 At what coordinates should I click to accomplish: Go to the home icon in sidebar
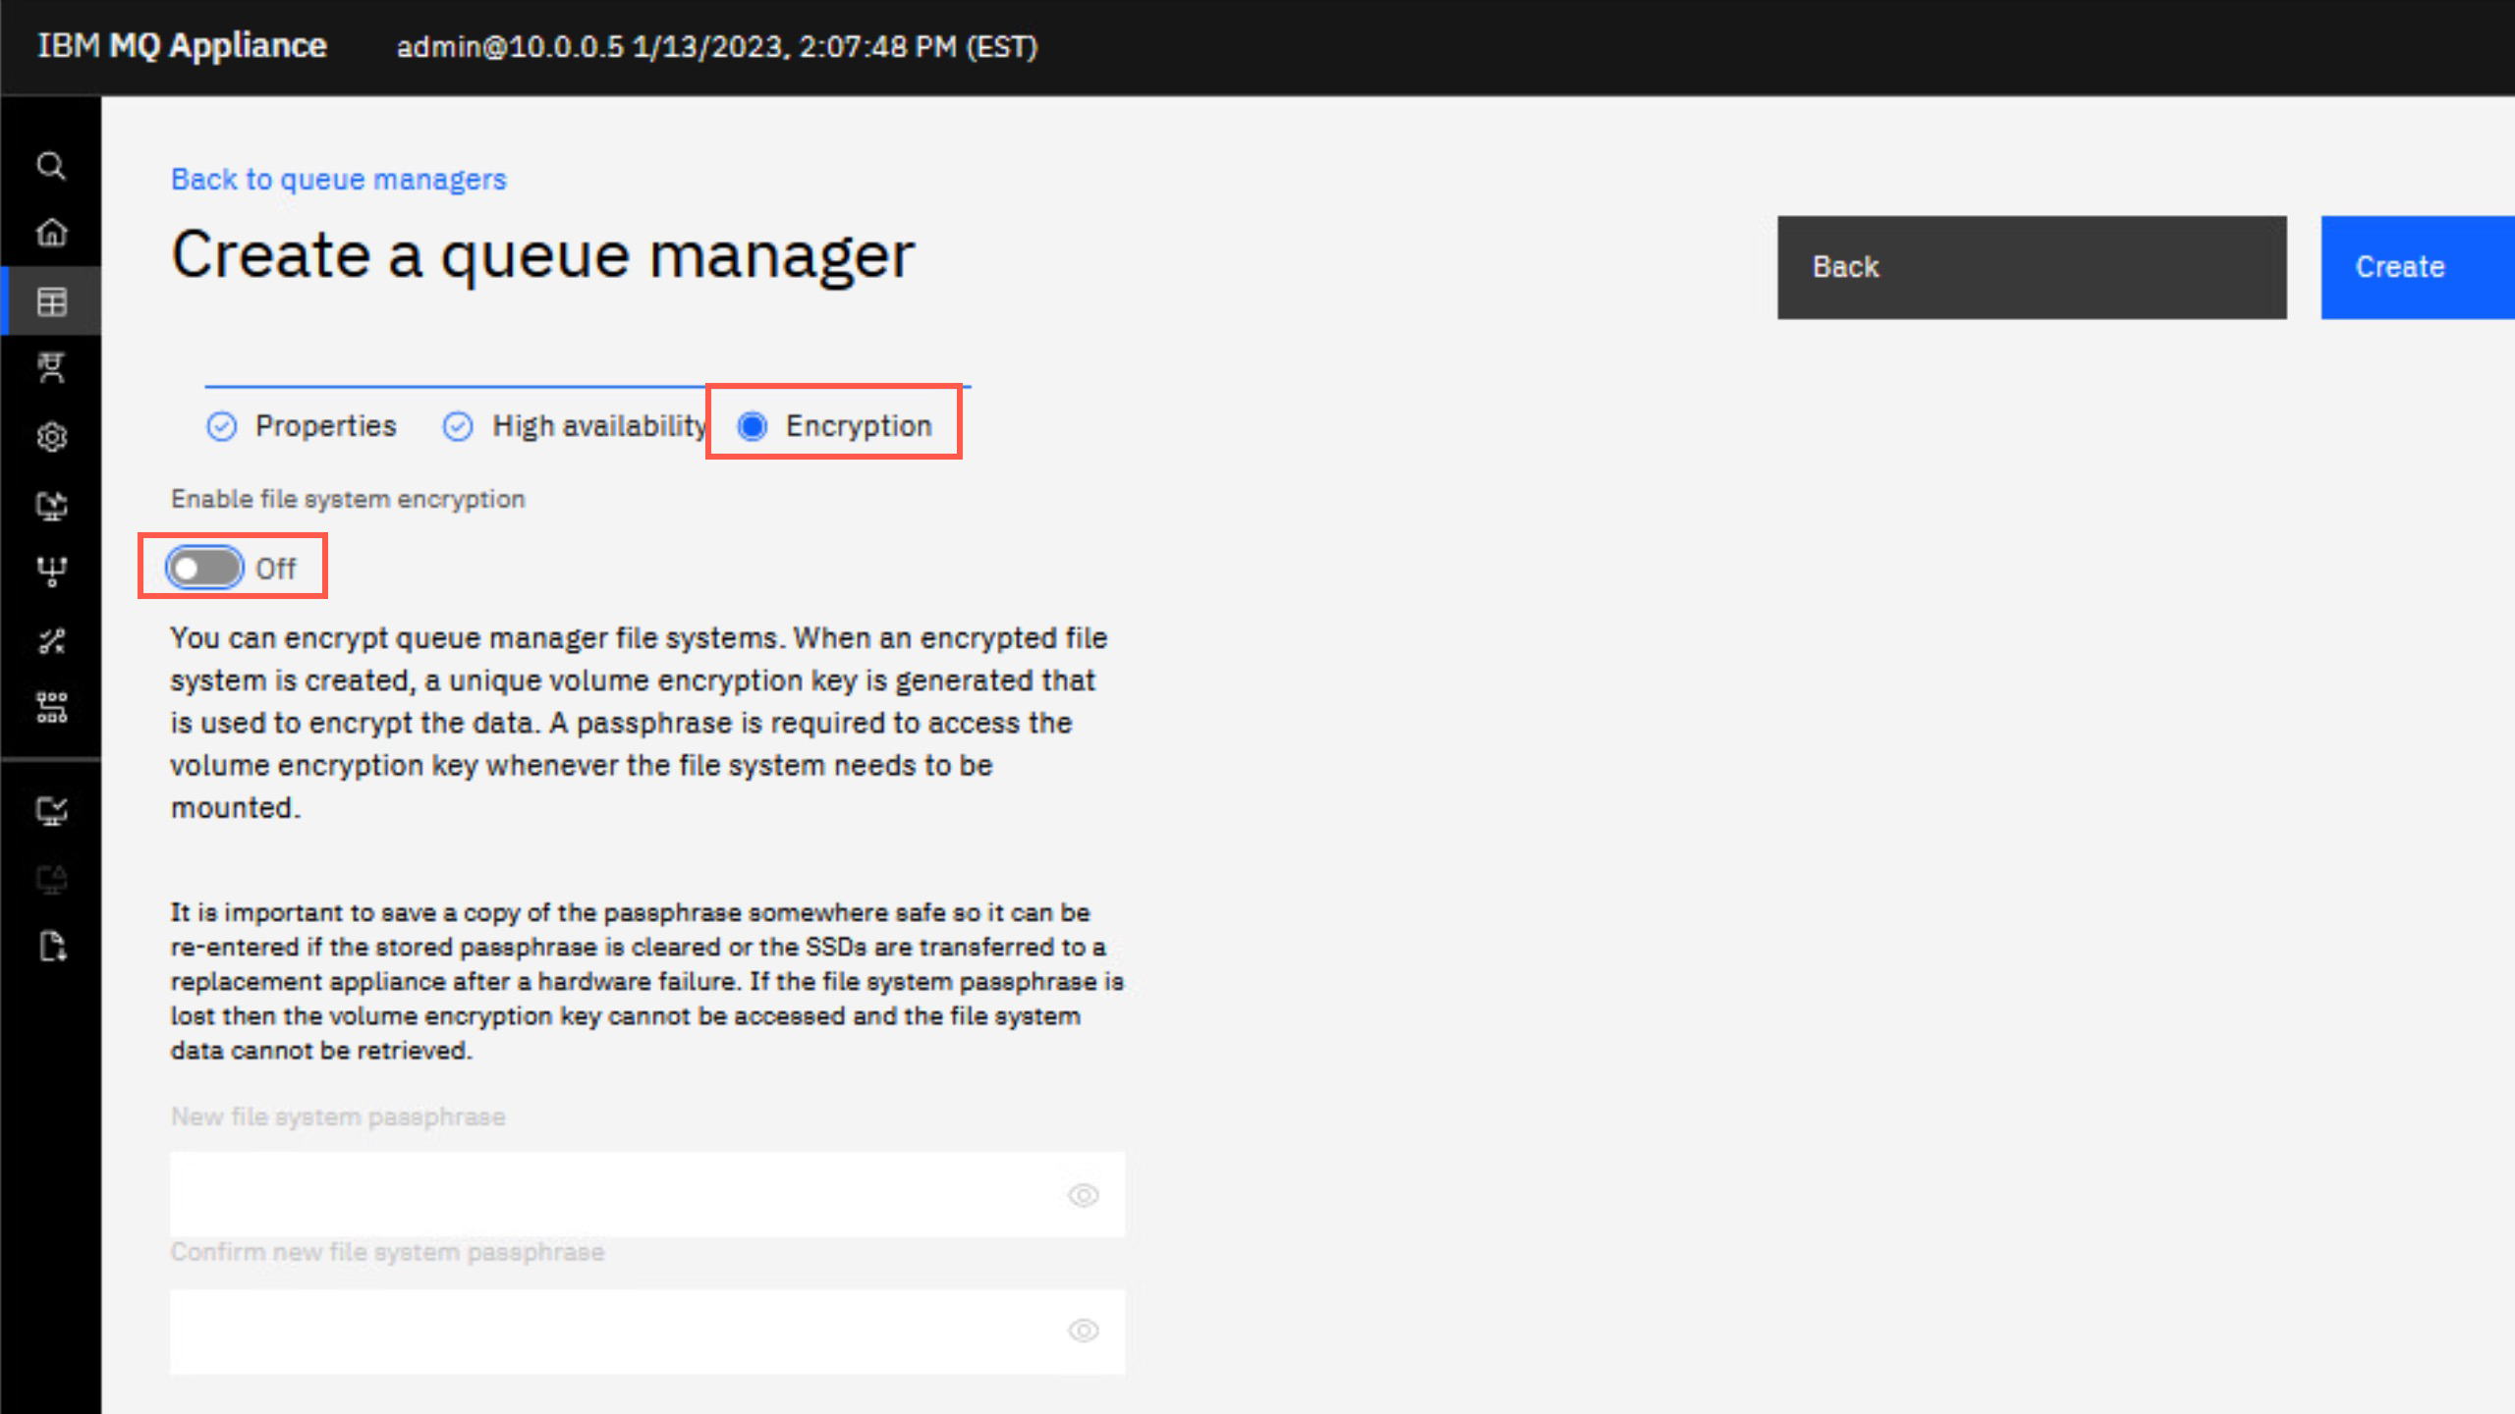pyautogui.click(x=51, y=233)
